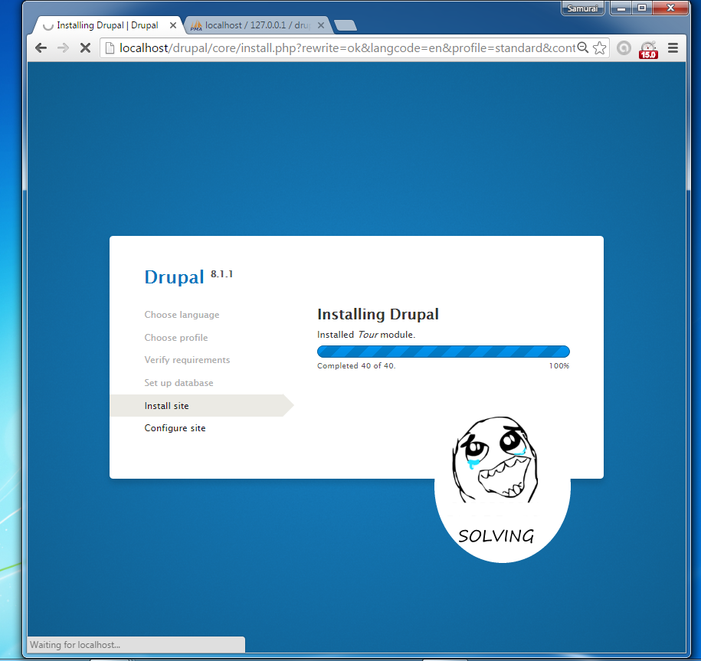Maximize the Chrome window
Screen dimensions: 701x661
(642, 8)
